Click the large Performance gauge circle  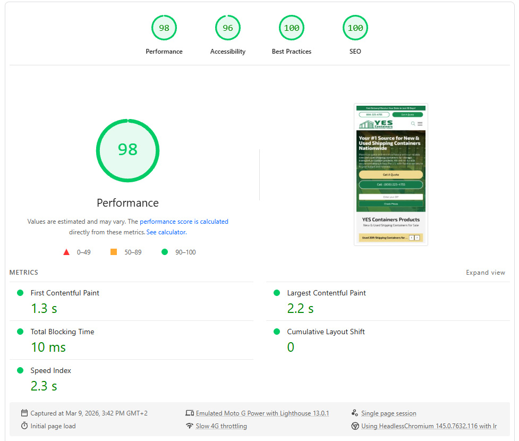tap(127, 150)
